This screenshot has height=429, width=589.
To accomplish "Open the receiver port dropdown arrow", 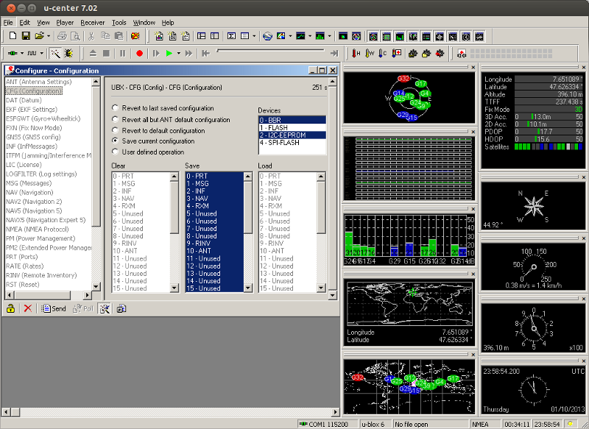I will click(22, 54).
